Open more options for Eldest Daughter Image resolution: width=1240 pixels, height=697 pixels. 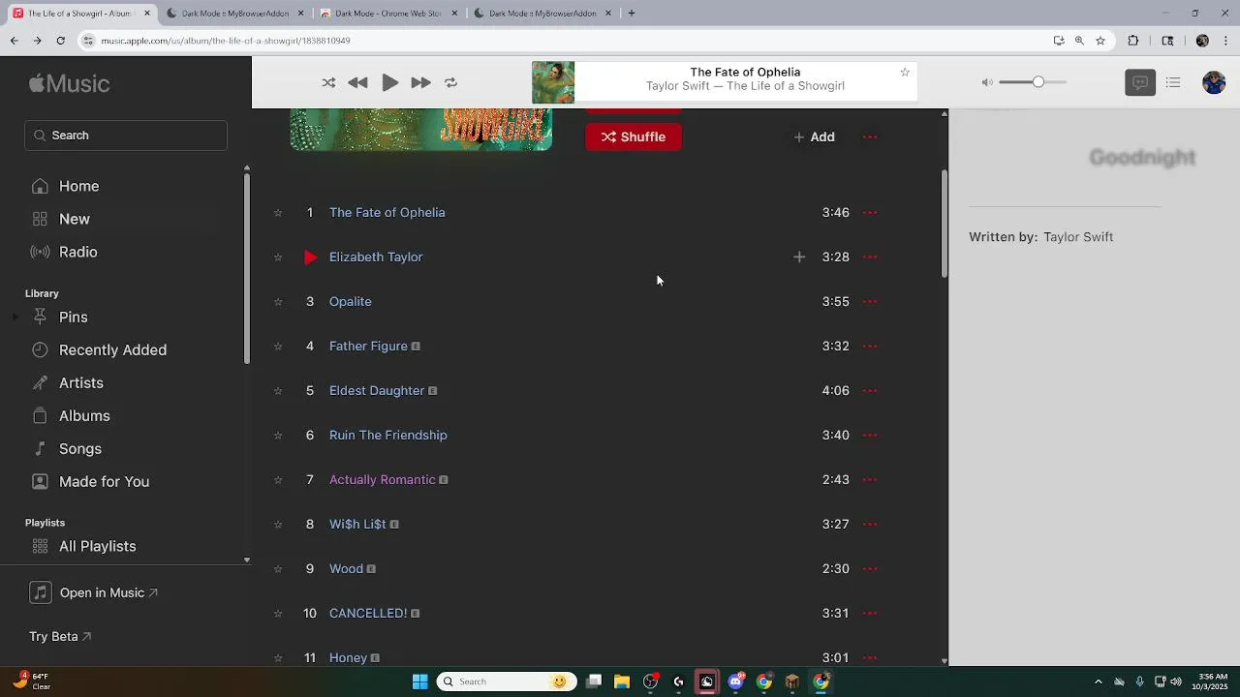pyautogui.click(x=870, y=391)
